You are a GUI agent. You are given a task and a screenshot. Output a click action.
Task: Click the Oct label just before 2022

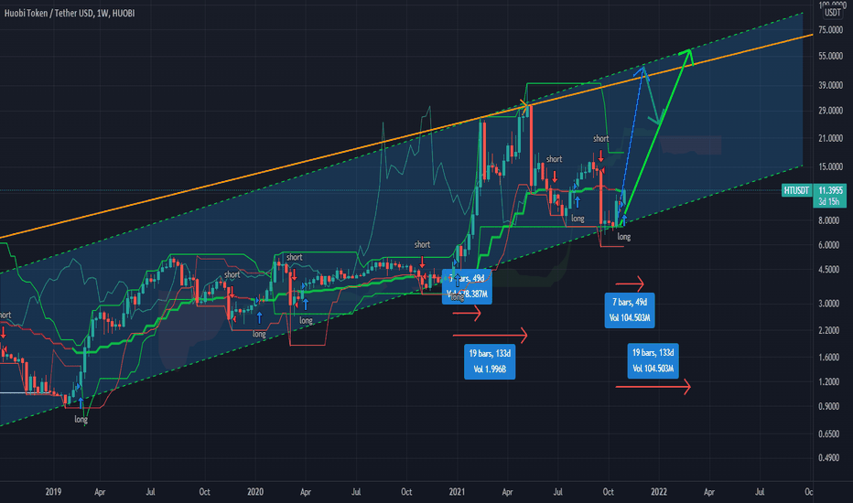(609, 492)
